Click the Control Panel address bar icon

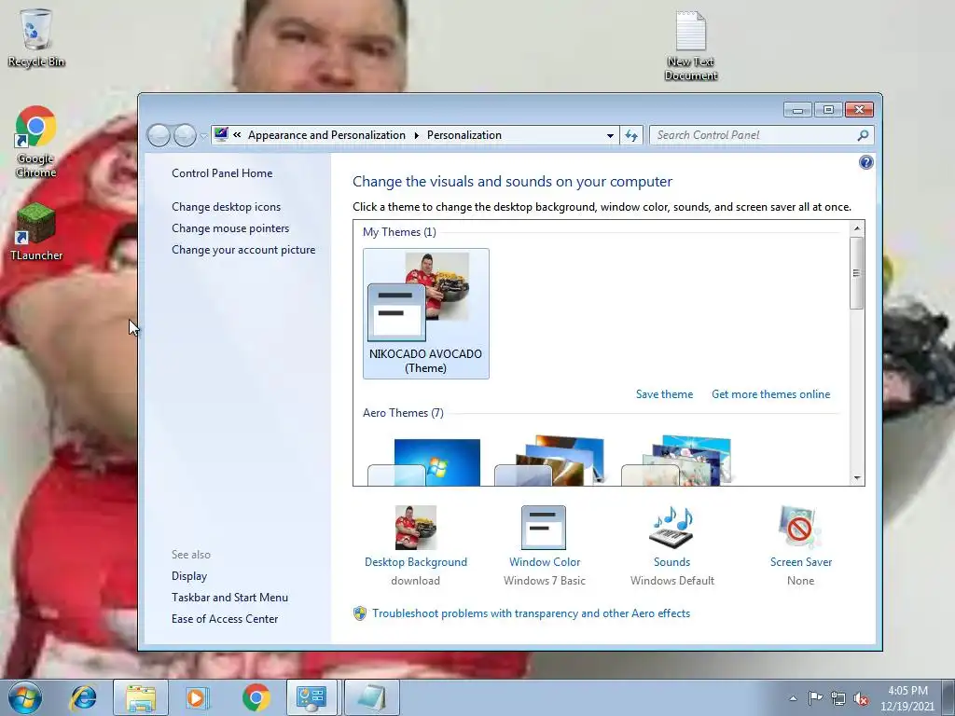tap(222, 134)
